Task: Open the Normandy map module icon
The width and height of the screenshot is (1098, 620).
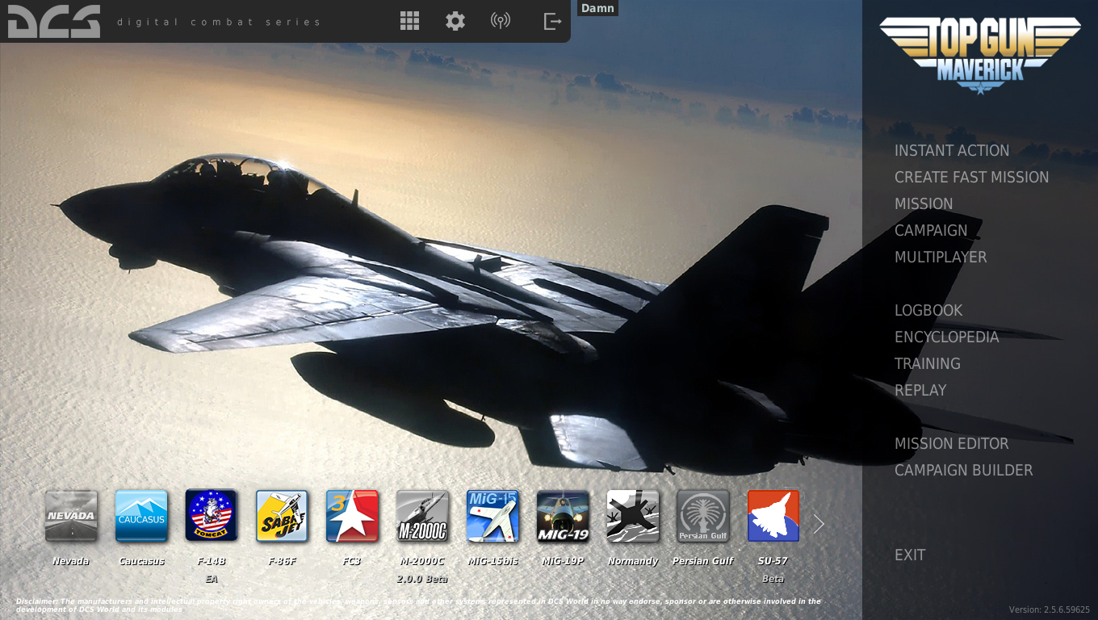Action: point(633,516)
